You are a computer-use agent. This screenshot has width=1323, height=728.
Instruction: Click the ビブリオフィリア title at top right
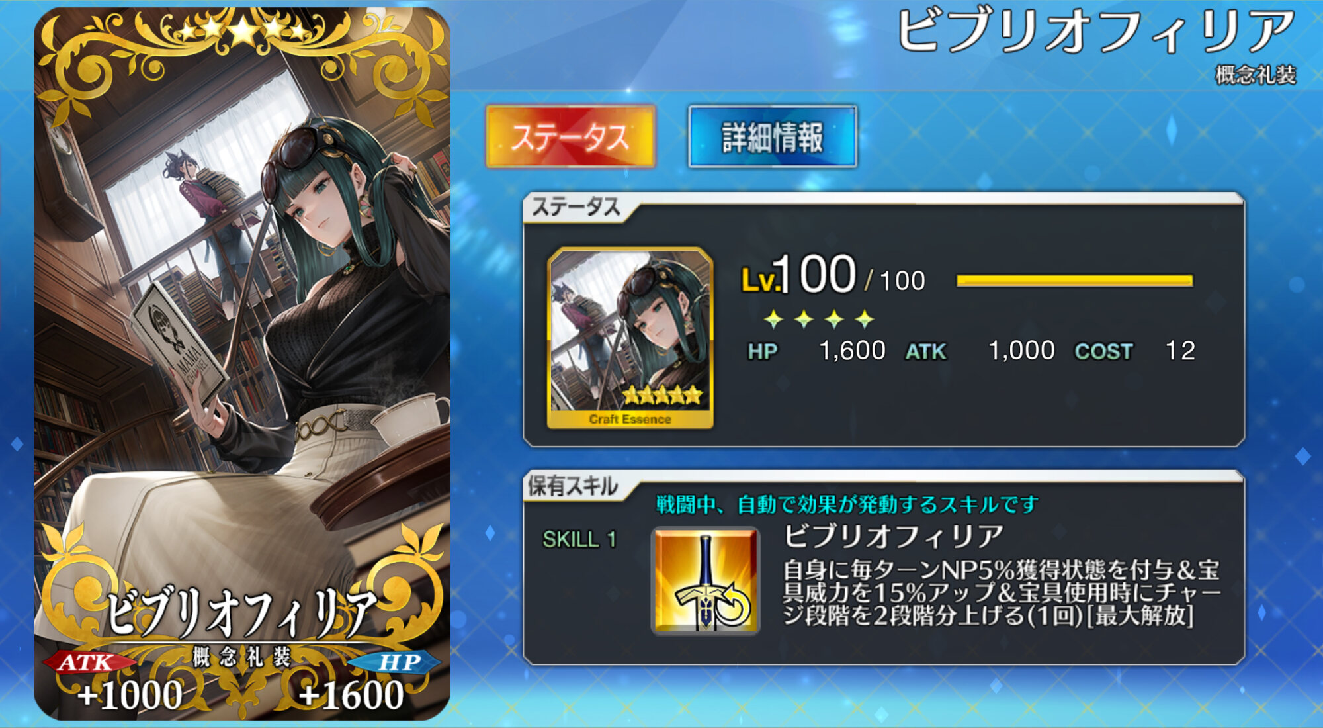1095,31
